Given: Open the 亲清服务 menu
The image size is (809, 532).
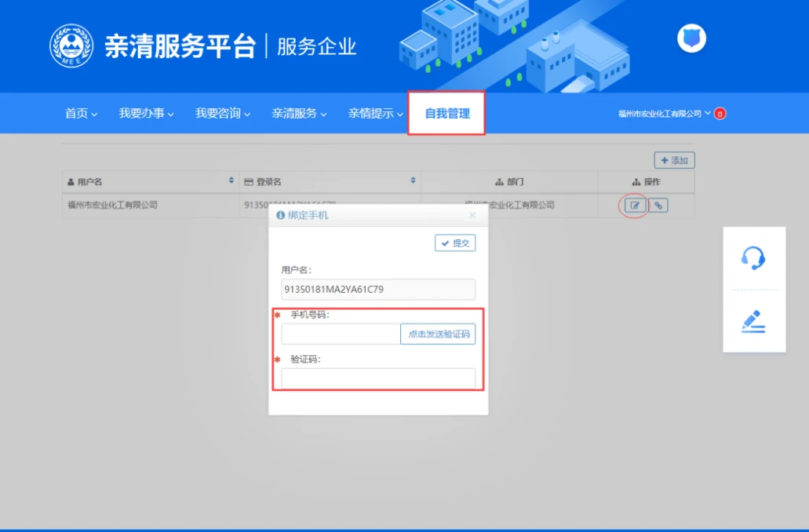Looking at the screenshot, I should (x=299, y=114).
